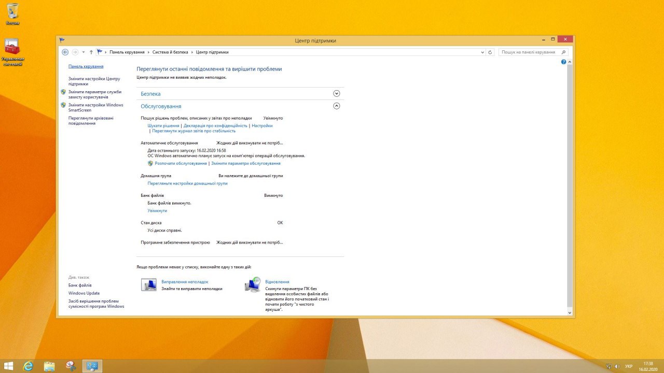Open dropdown arrow after Панель керування breadcrumb
Image resolution: width=664 pixels, height=373 pixels.
(149, 52)
